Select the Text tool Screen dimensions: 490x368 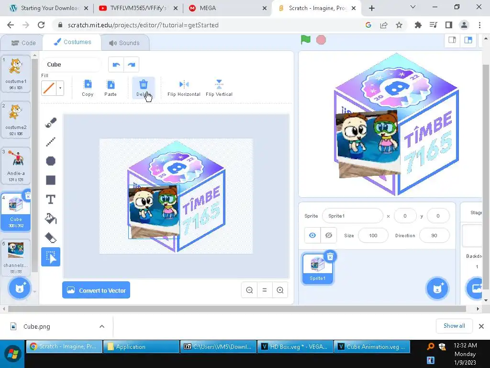point(51,199)
